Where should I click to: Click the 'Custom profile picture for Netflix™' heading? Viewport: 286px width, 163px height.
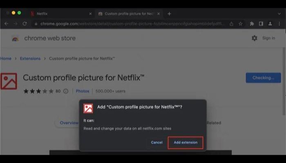(x=83, y=78)
